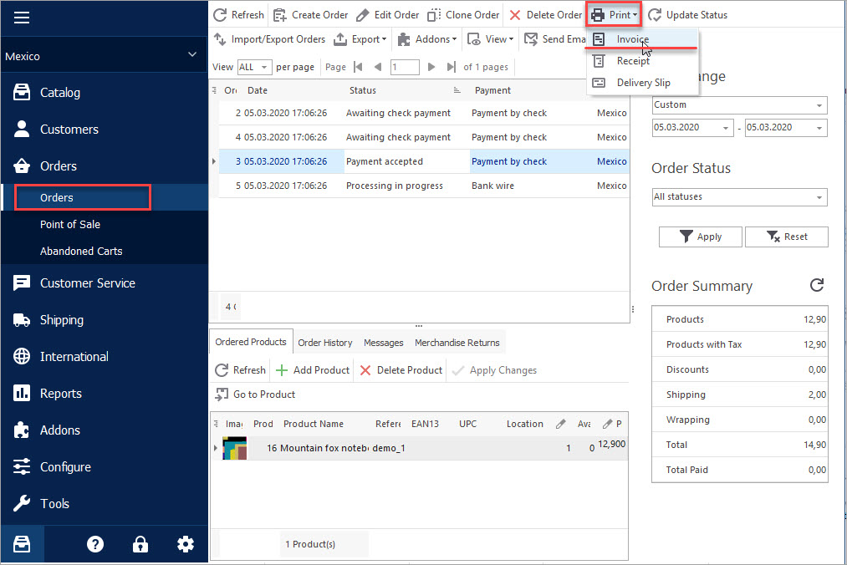This screenshot has height=565, width=847.
Task: Switch to the Merchandise Returns tab
Action: pos(457,343)
